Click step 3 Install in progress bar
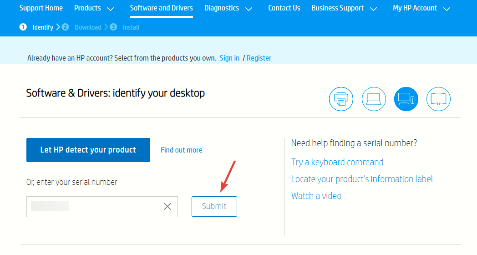Viewport: 477px width, 255px height. point(124,27)
